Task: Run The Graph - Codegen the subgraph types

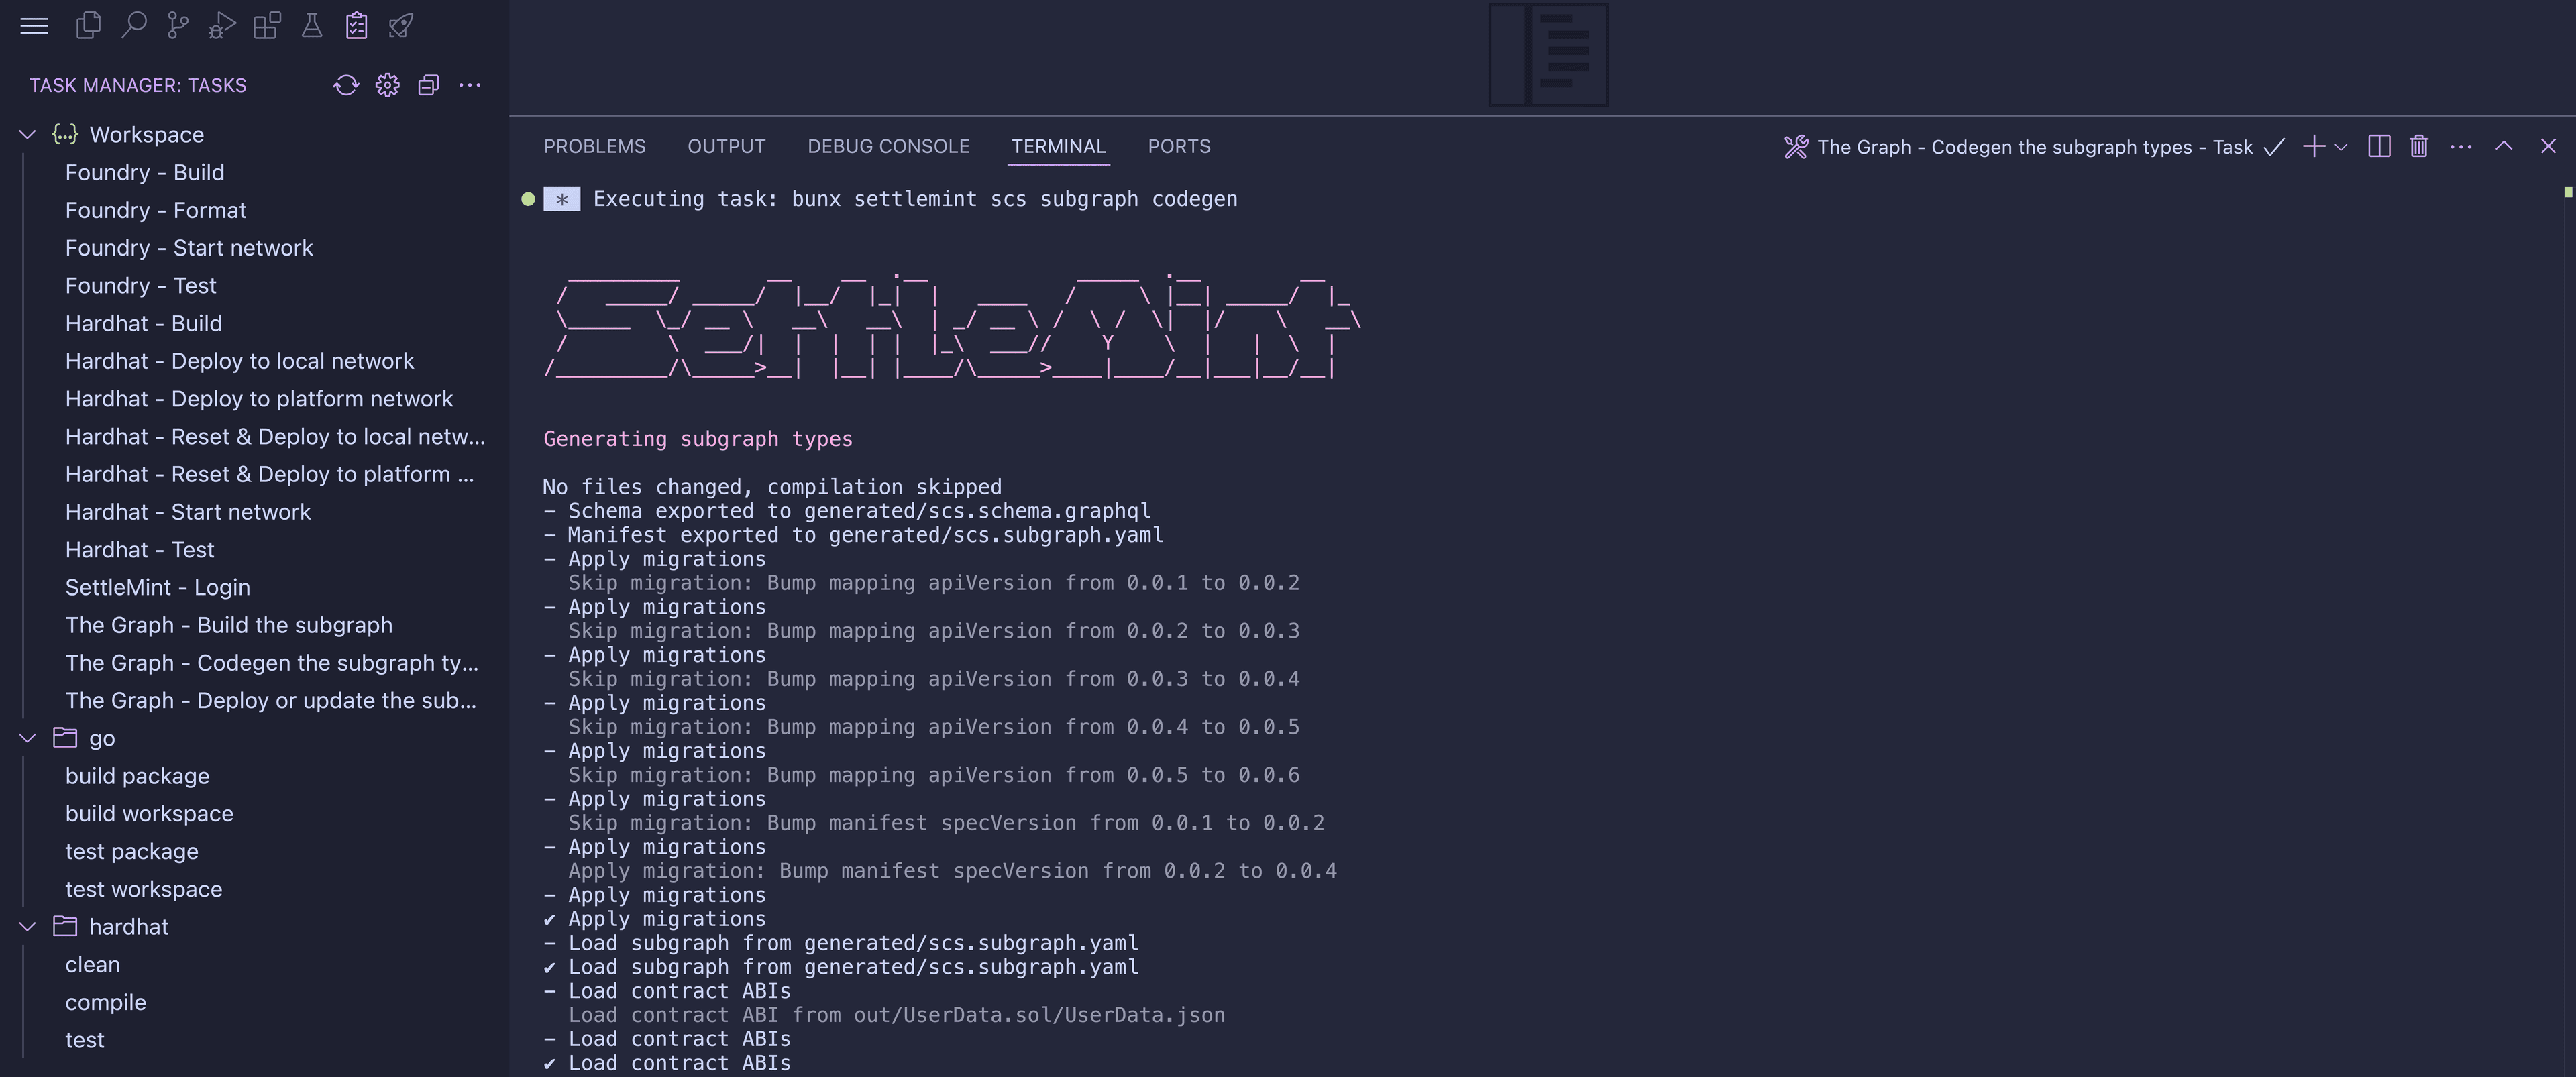Action: [272, 663]
